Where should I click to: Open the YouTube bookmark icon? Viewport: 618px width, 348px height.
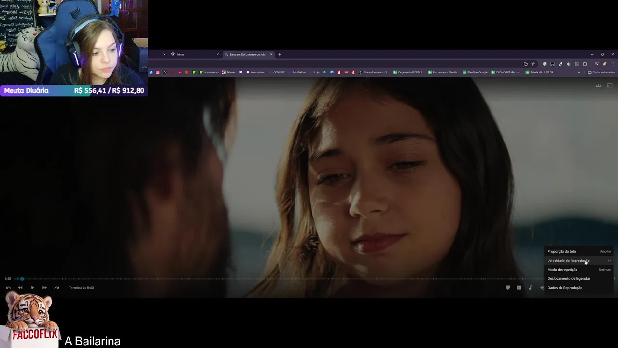pyautogui.click(x=180, y=72)
